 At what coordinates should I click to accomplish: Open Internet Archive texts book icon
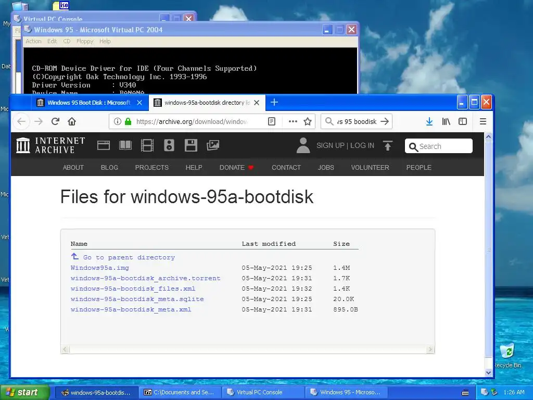pos(125,145)
